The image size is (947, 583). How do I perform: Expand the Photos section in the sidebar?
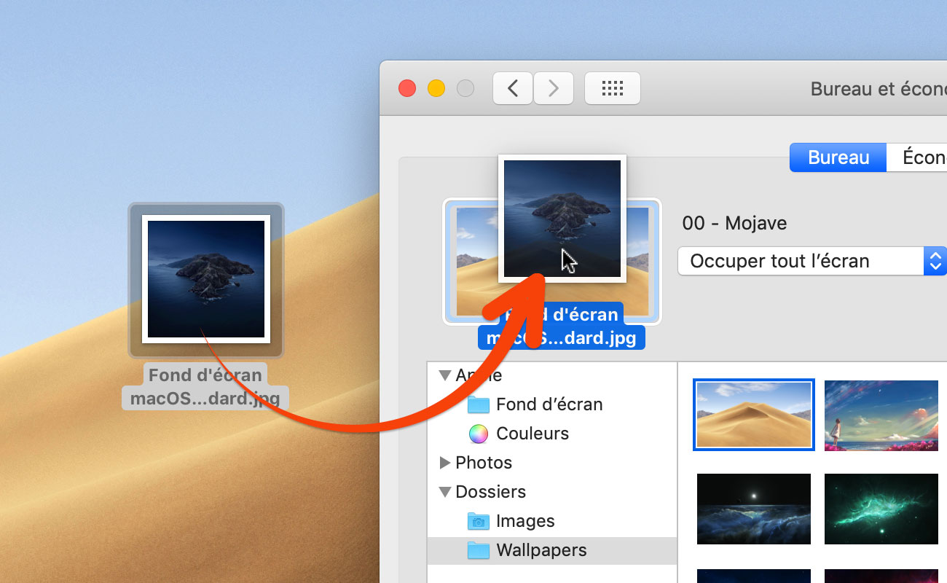tap(444, 462)
